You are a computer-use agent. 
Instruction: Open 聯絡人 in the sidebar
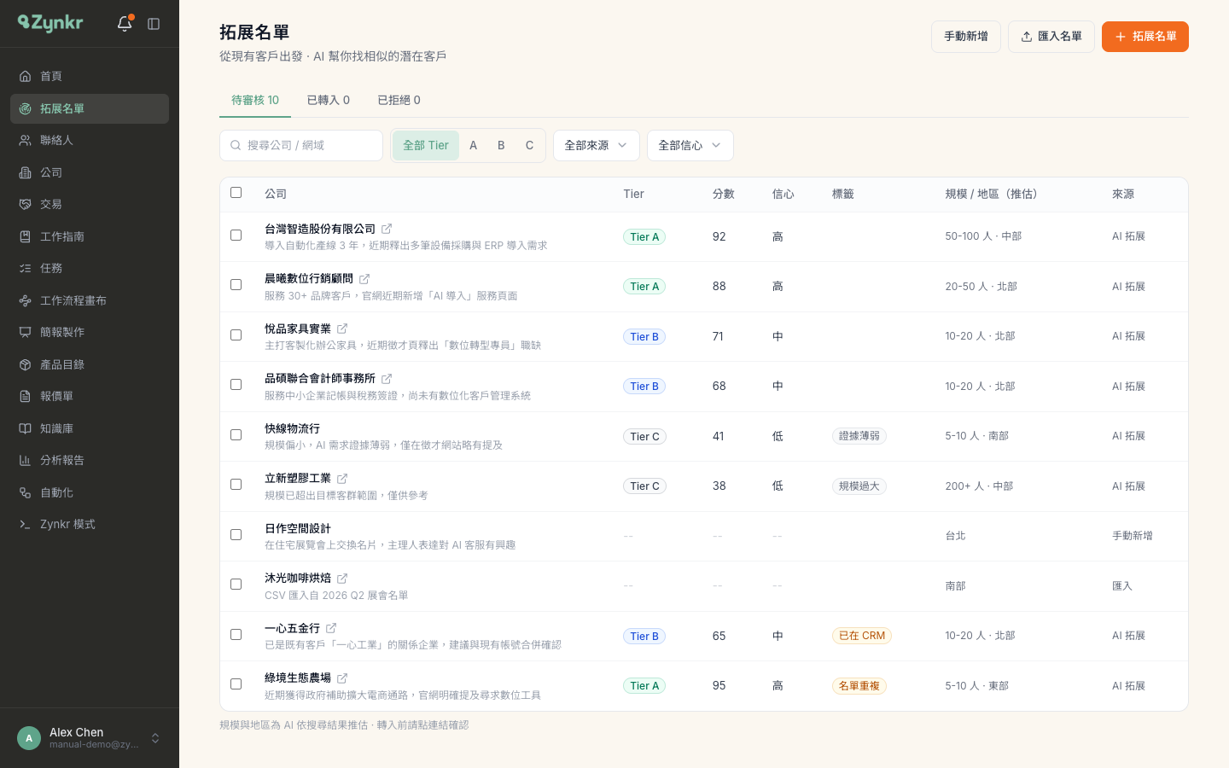(90, 140)
